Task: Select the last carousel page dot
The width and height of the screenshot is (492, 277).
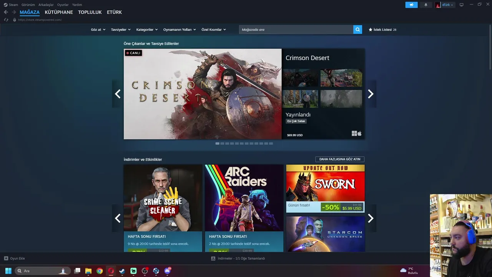Action: coord(271,144)
